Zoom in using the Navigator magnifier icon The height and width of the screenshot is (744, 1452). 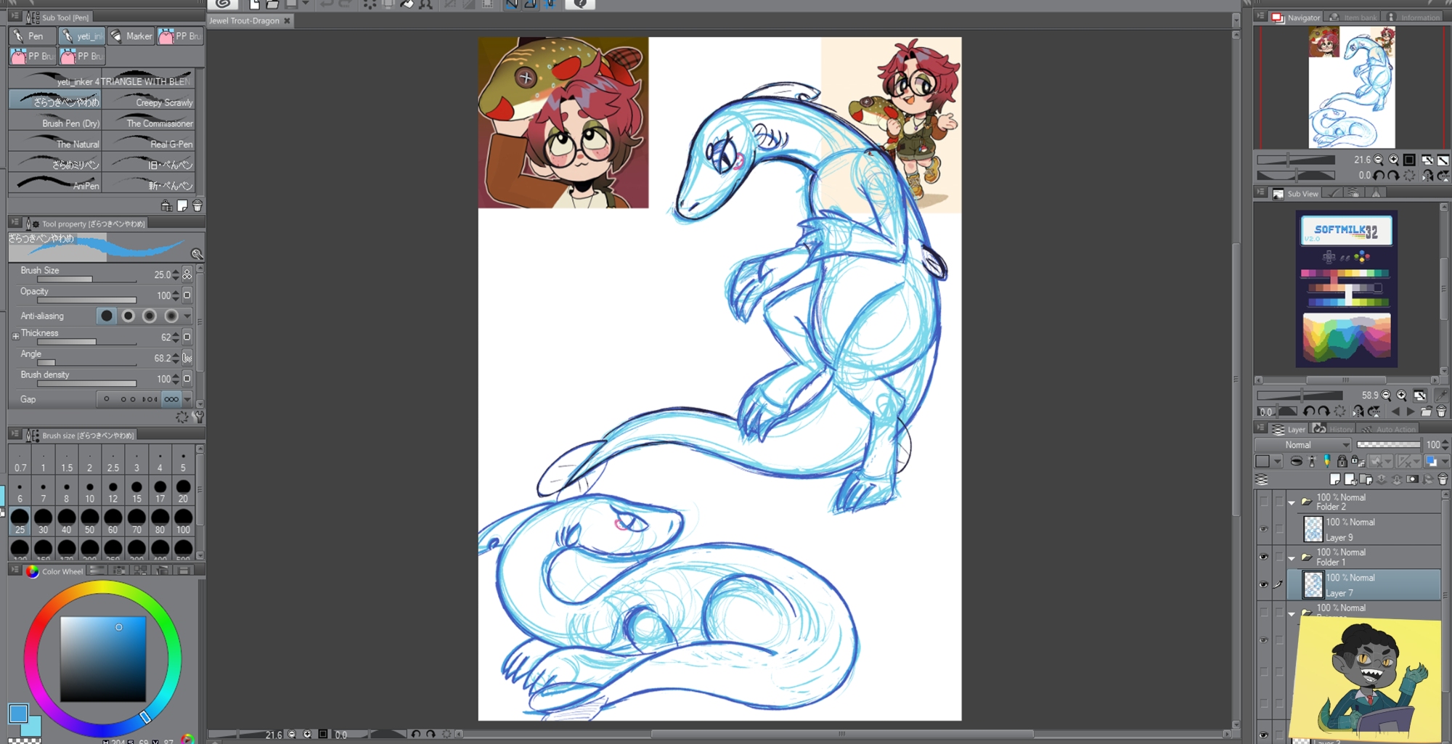pyautogui.click(x=1393, y=160)
